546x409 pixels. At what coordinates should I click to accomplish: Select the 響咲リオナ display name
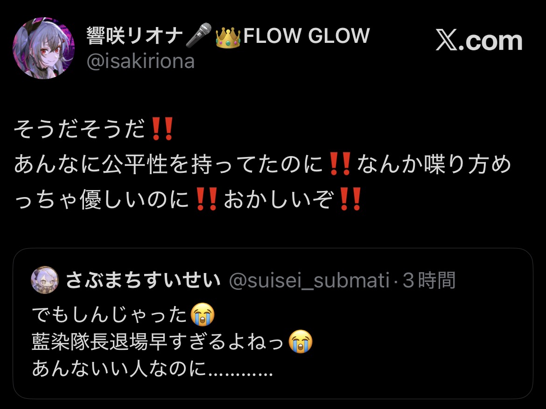134,35
